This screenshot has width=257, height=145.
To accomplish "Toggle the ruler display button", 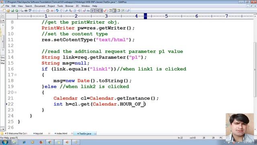I will 101,11.
